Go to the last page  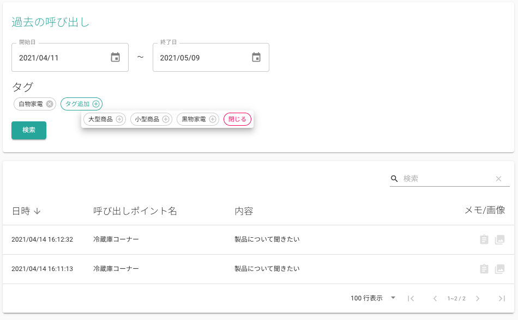point(502,298)
